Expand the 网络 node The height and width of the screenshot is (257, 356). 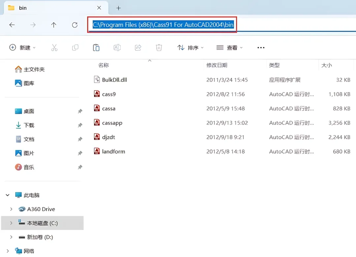pyautogui.click(x=8, y=251)
